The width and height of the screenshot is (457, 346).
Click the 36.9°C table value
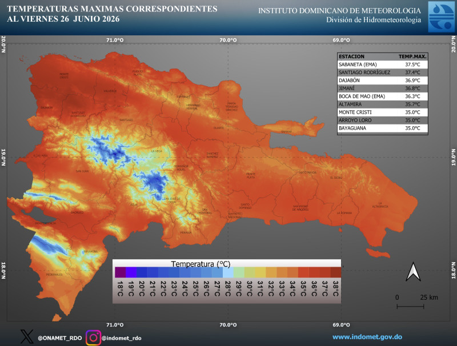pyautogui.click(x=412, y=81)
